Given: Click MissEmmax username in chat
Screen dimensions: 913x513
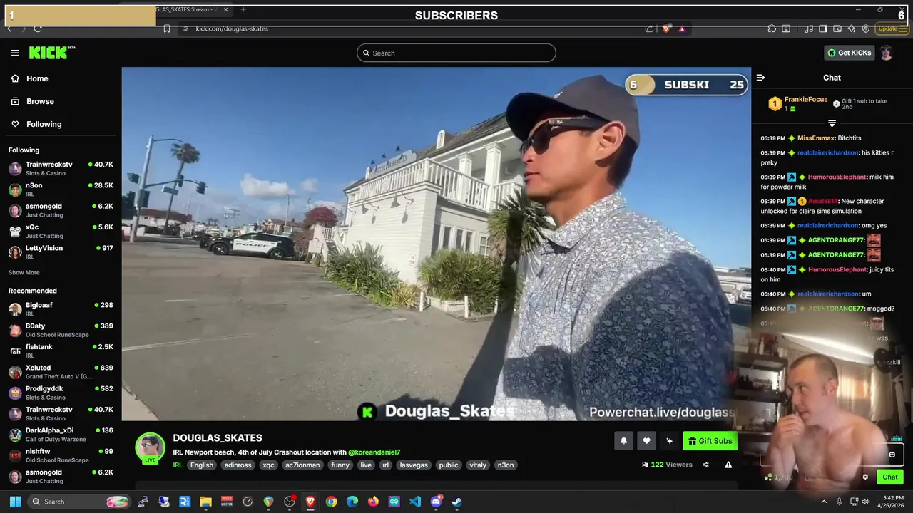Looking at the screenshot, I should (x=817, y=138).
